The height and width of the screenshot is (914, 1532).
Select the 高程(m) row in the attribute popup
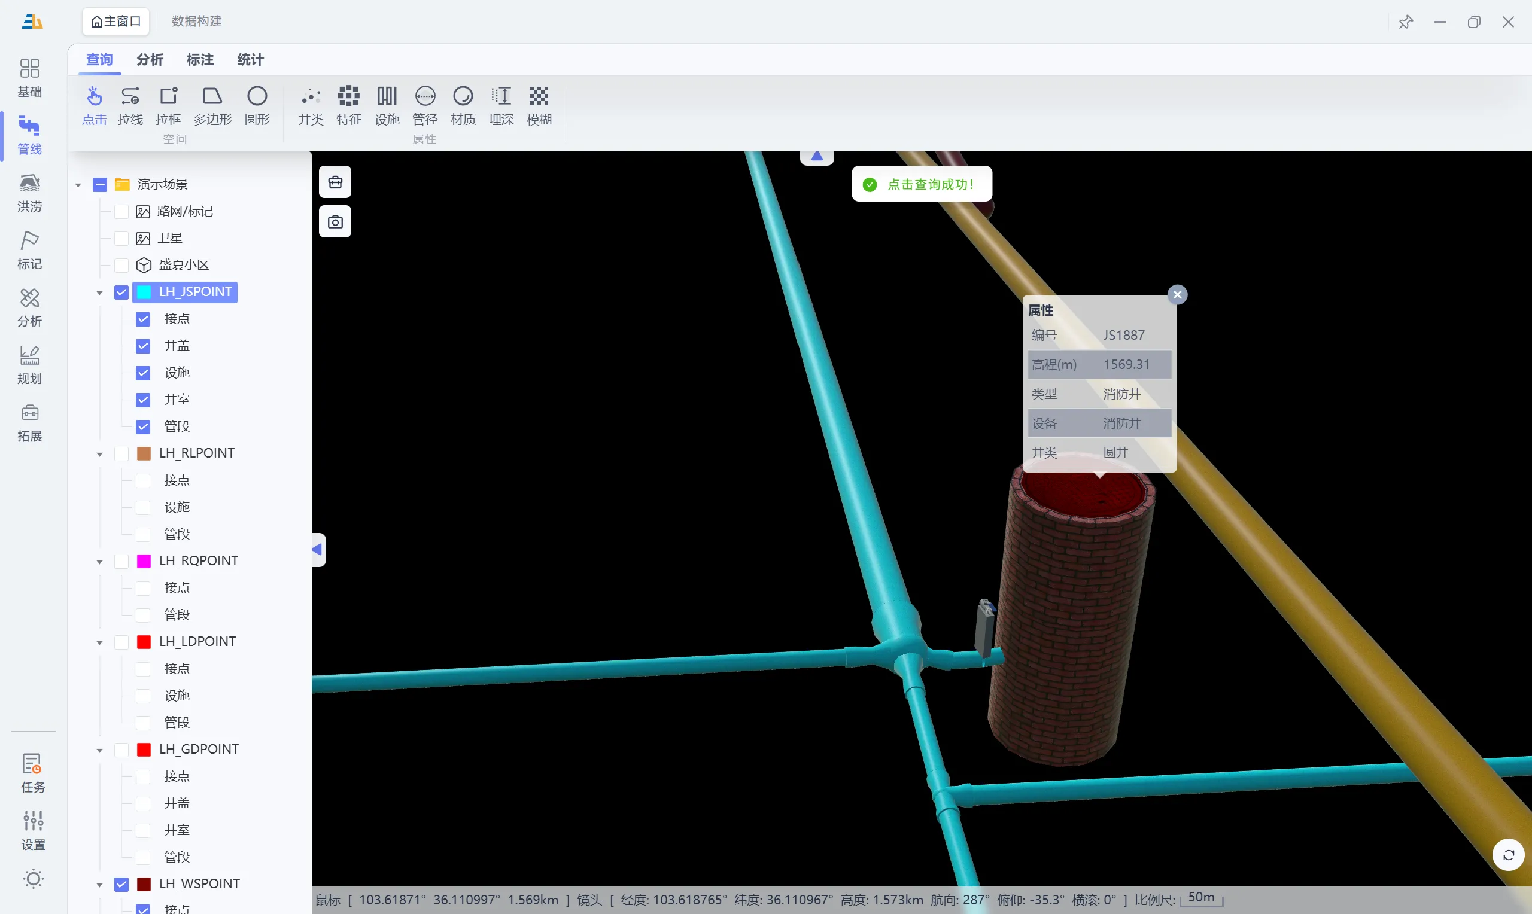[1099, 365]
